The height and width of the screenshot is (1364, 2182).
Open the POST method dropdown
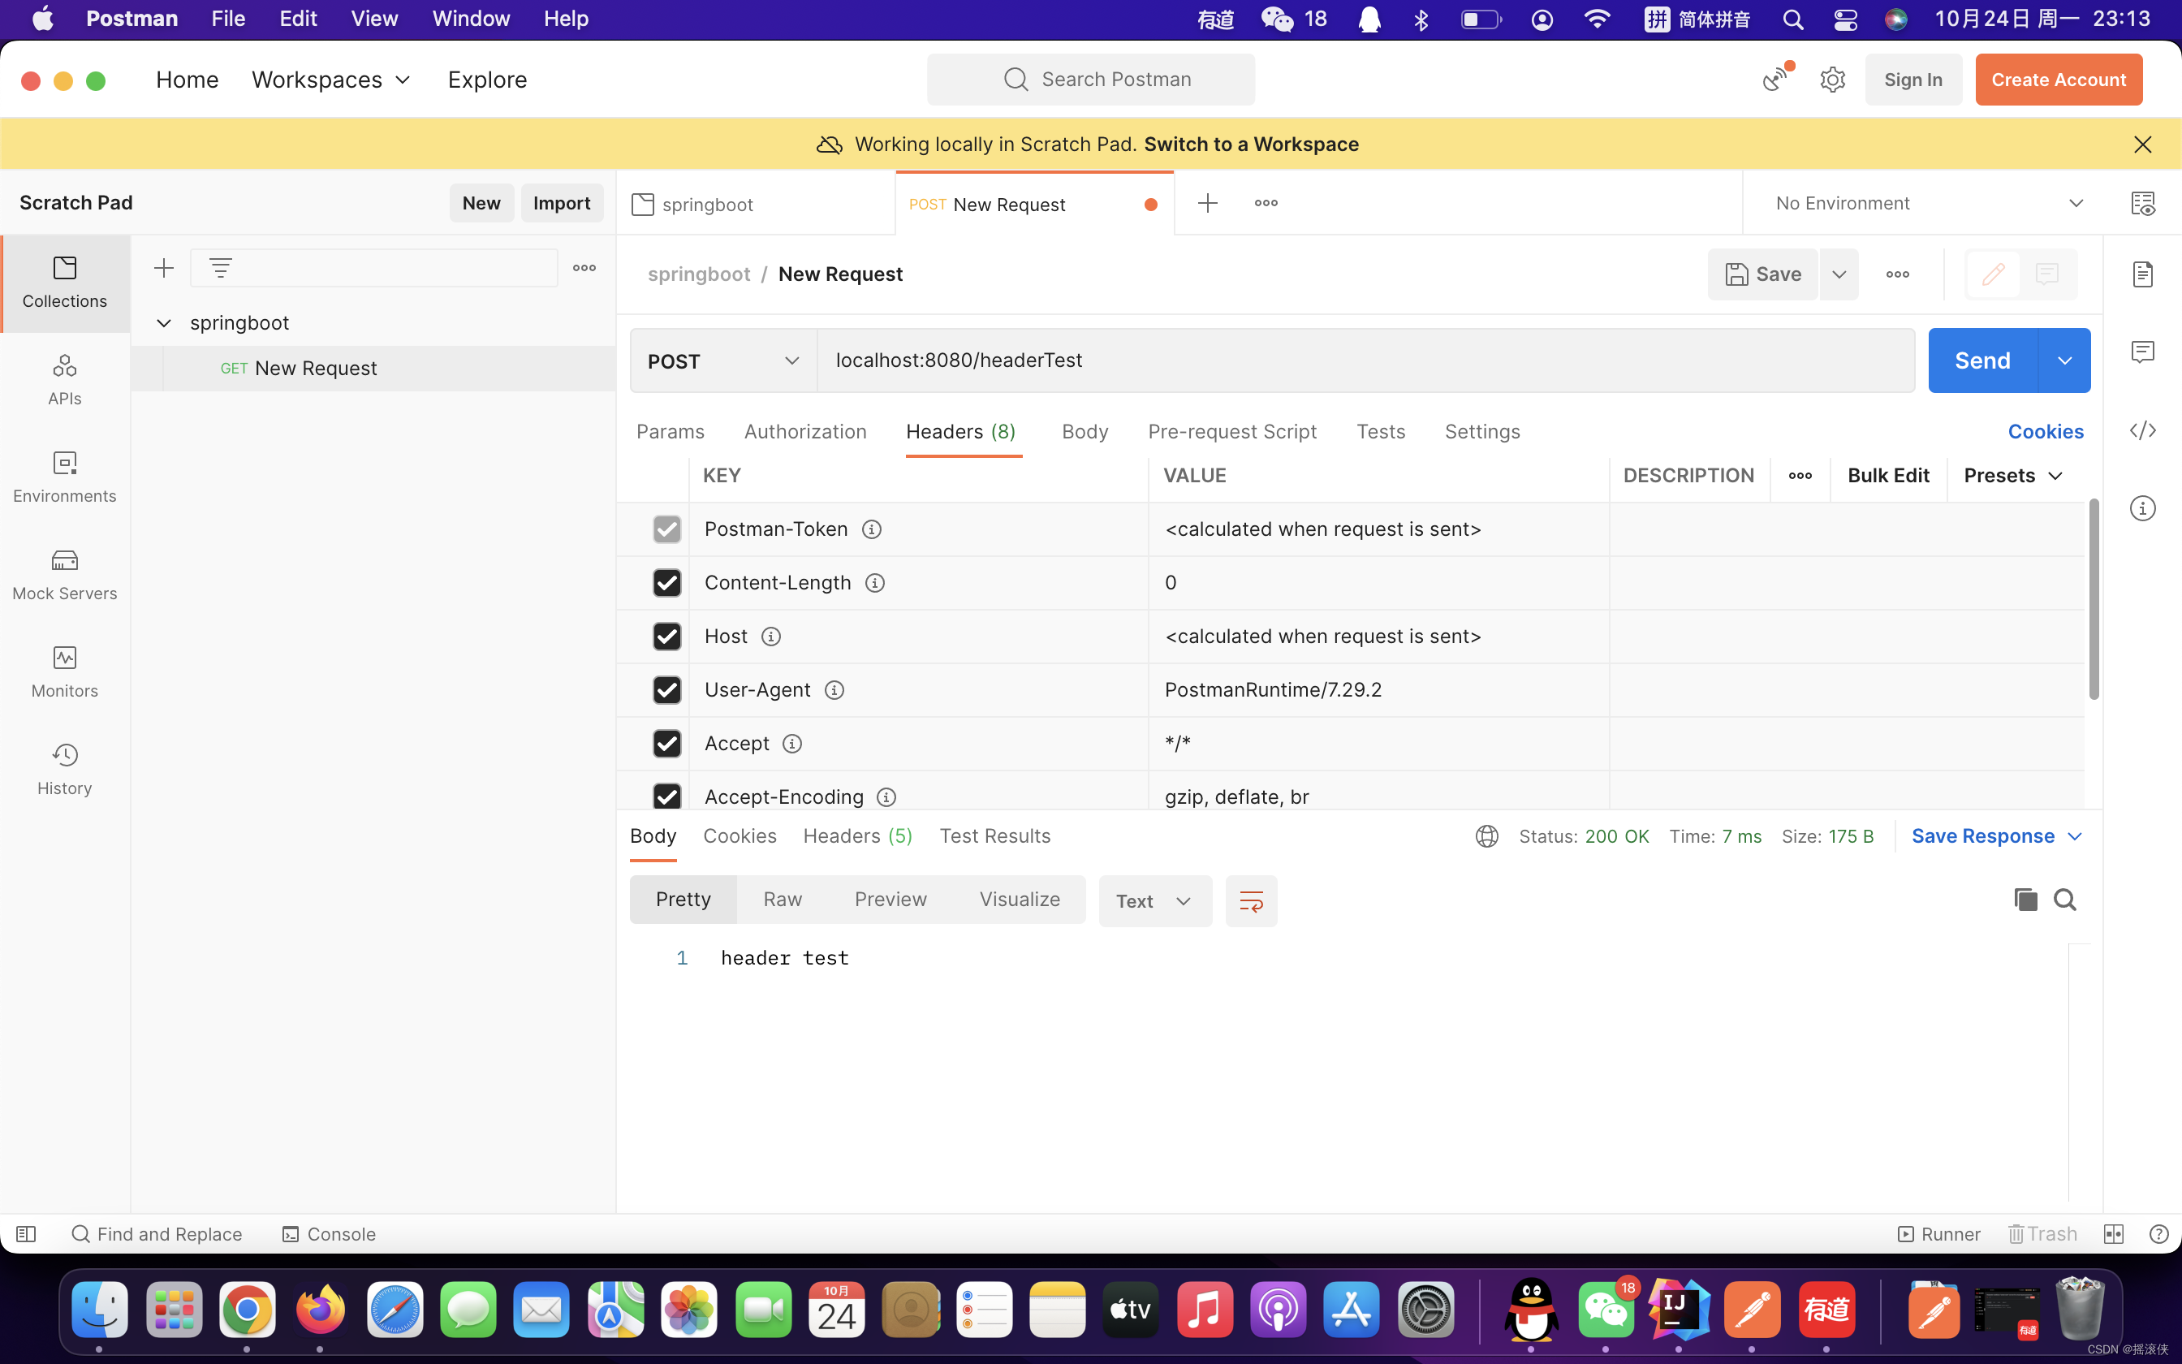pyautogui.click(x=722, y=360)
